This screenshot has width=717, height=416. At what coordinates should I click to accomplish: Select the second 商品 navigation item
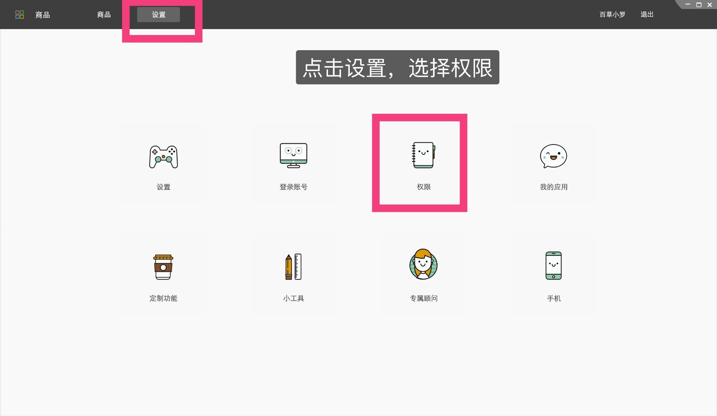[103, 15]
